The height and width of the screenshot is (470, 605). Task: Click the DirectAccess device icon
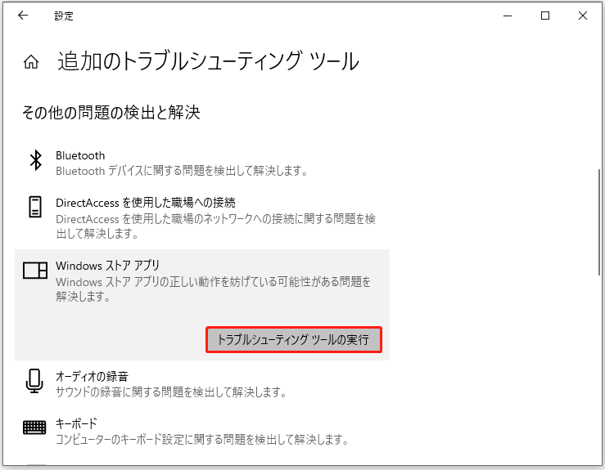(x=35, y=207)
